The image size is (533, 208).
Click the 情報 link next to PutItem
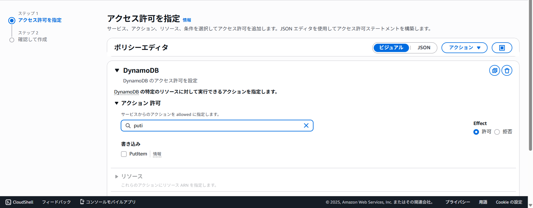click(157, 154)
